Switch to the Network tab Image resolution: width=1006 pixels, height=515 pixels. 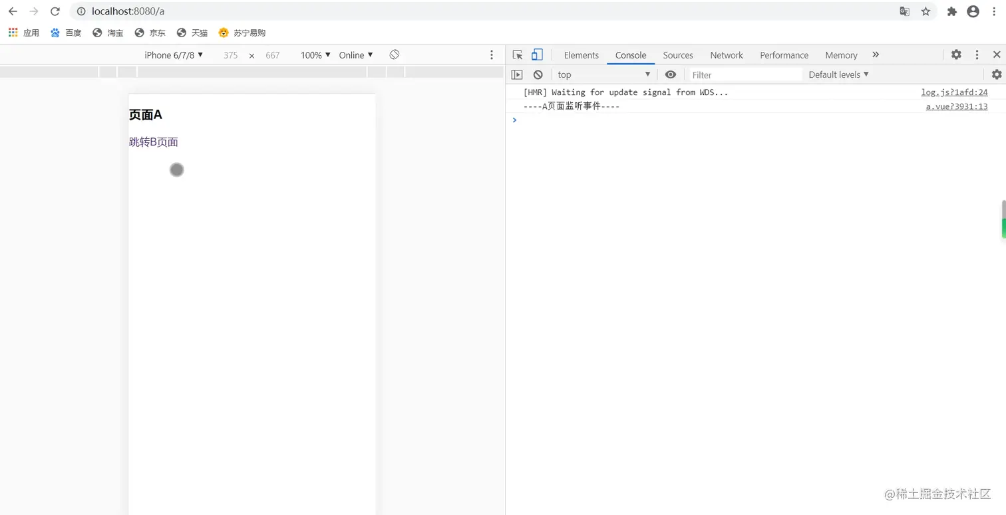[727, 55]
